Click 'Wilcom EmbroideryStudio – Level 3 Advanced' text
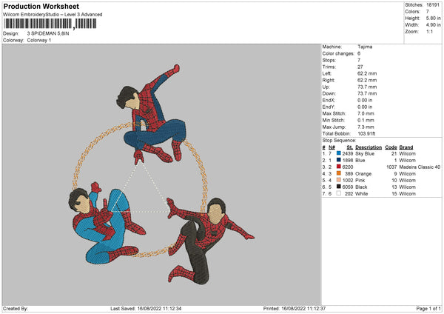This screenshot has height=314, width=444. coord(53,15)
